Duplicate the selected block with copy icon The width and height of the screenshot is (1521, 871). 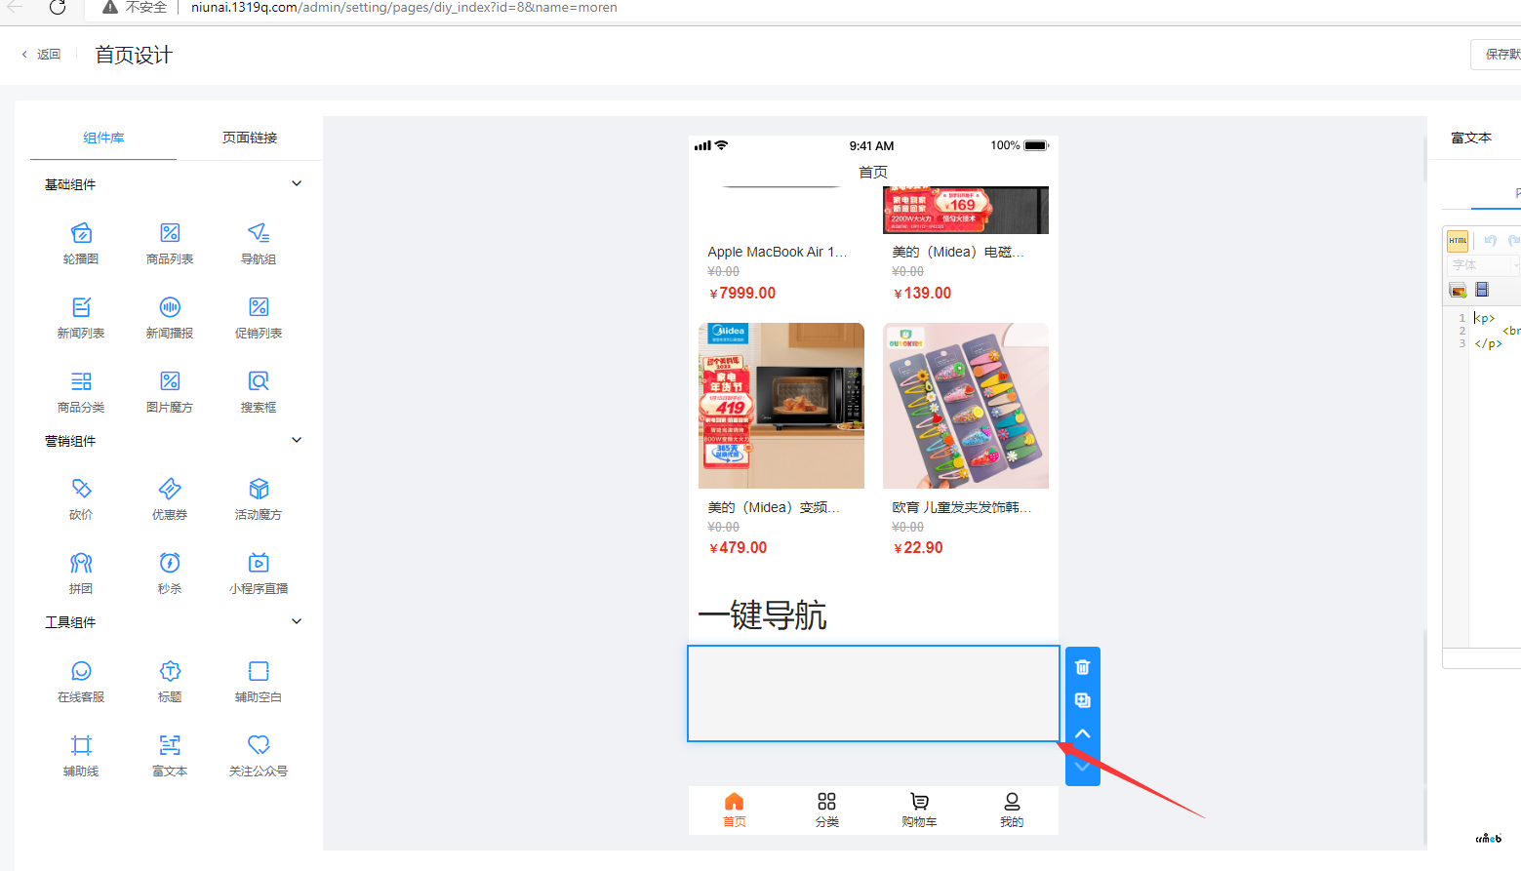pyautogui.click(x=1082, y=700)
